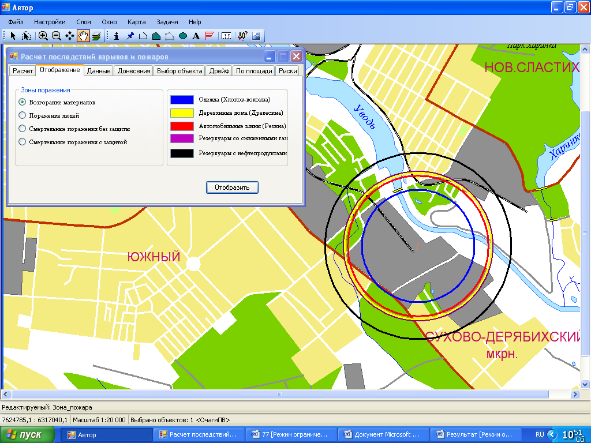Click the red Автомобильные шины swatch
The height and width of the screenshot is (443, 591).
[182, 126]
